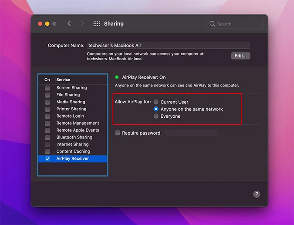This screenshot has height=225, width=294.
Task: Click the help question mark button
Action: [x=257, y=194]
